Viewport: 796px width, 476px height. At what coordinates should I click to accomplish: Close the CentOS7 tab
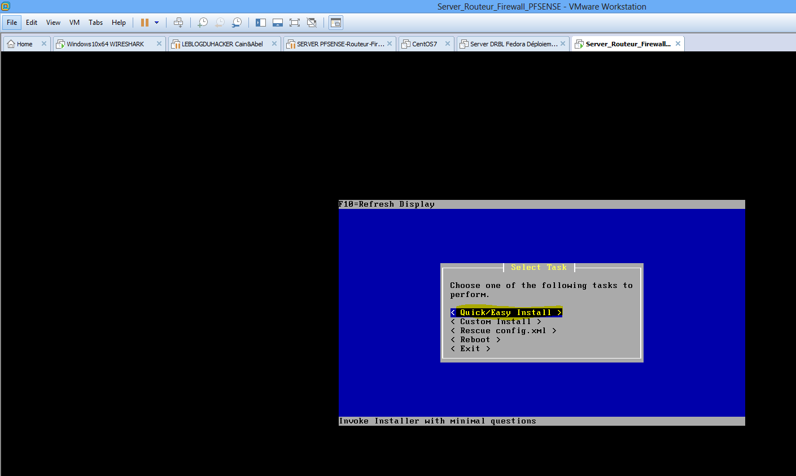(448, 43)
